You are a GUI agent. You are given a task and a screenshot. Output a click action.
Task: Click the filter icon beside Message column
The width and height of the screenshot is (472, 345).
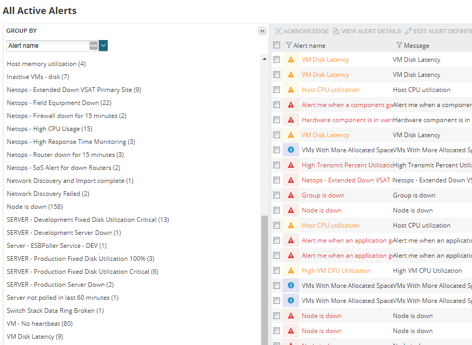click(x=399, y=45)
